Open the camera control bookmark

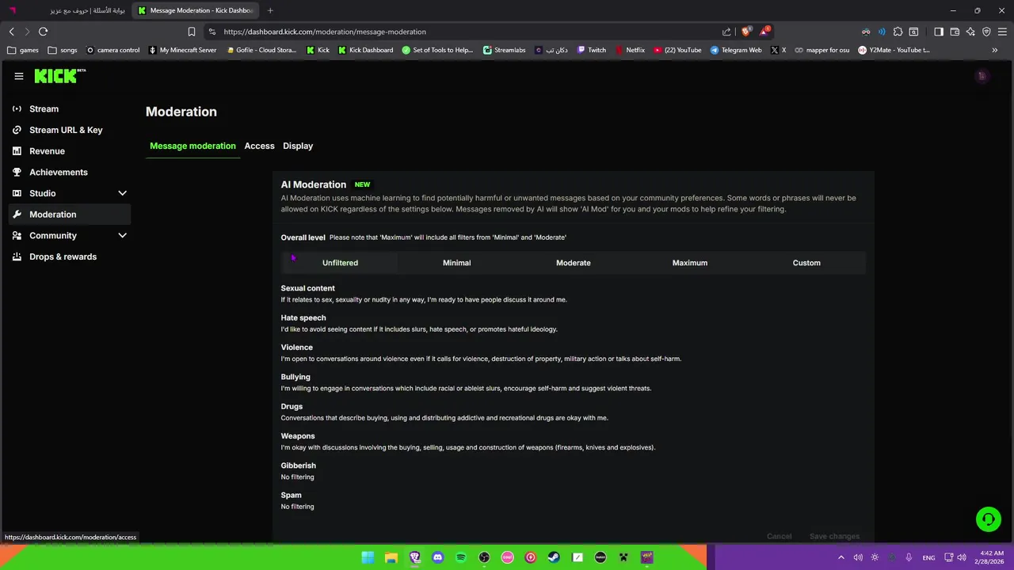click(x=112, y=50)
